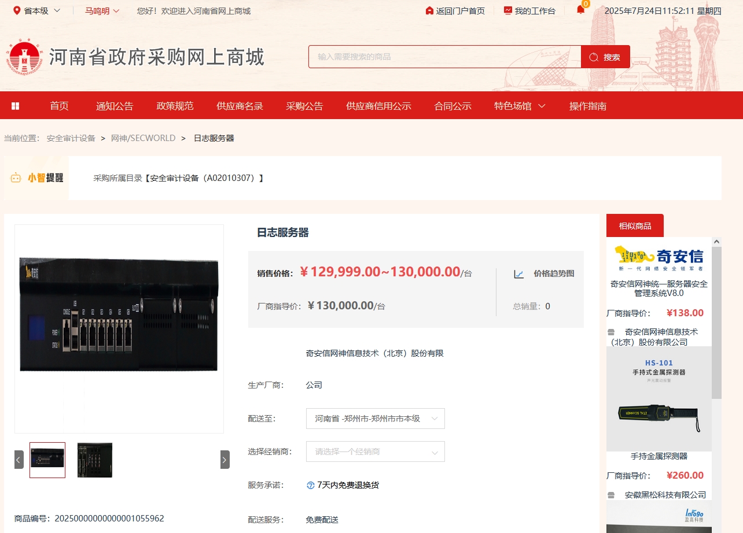Click the red 搜索 button
This screenshot has width=743, height=533.
coord(605,57)
